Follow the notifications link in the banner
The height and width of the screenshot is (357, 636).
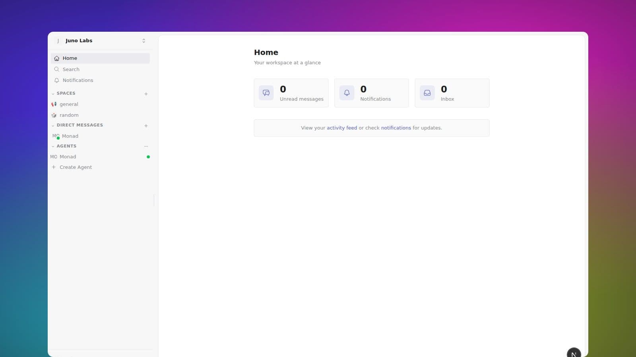(396, 128)
